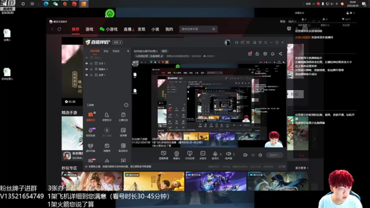Toggle lock on 全屏 1 layer

(91, 75)
